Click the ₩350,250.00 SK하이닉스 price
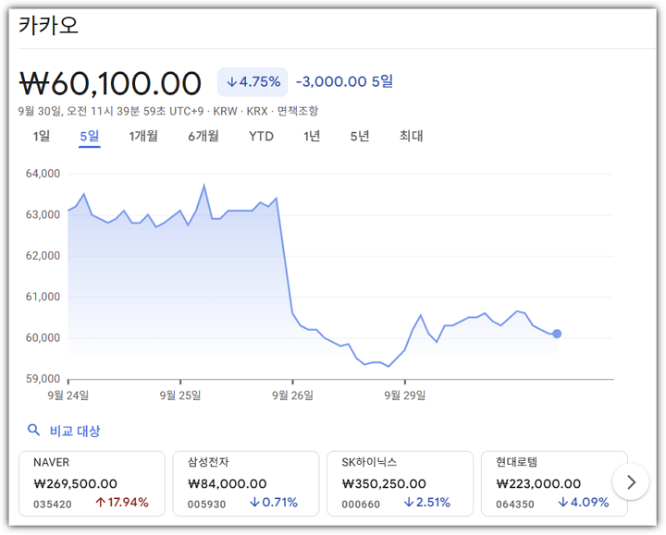 [x=384, y=483]
